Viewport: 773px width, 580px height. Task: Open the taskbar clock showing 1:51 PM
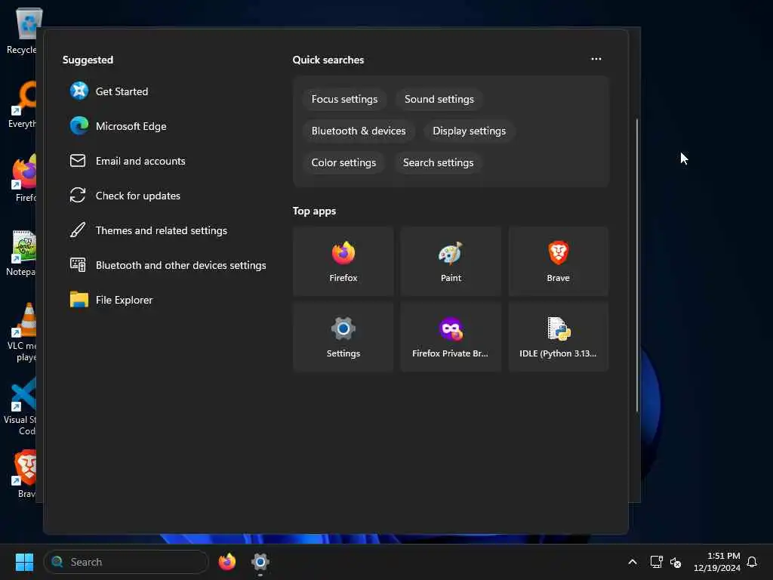point(717,562)
